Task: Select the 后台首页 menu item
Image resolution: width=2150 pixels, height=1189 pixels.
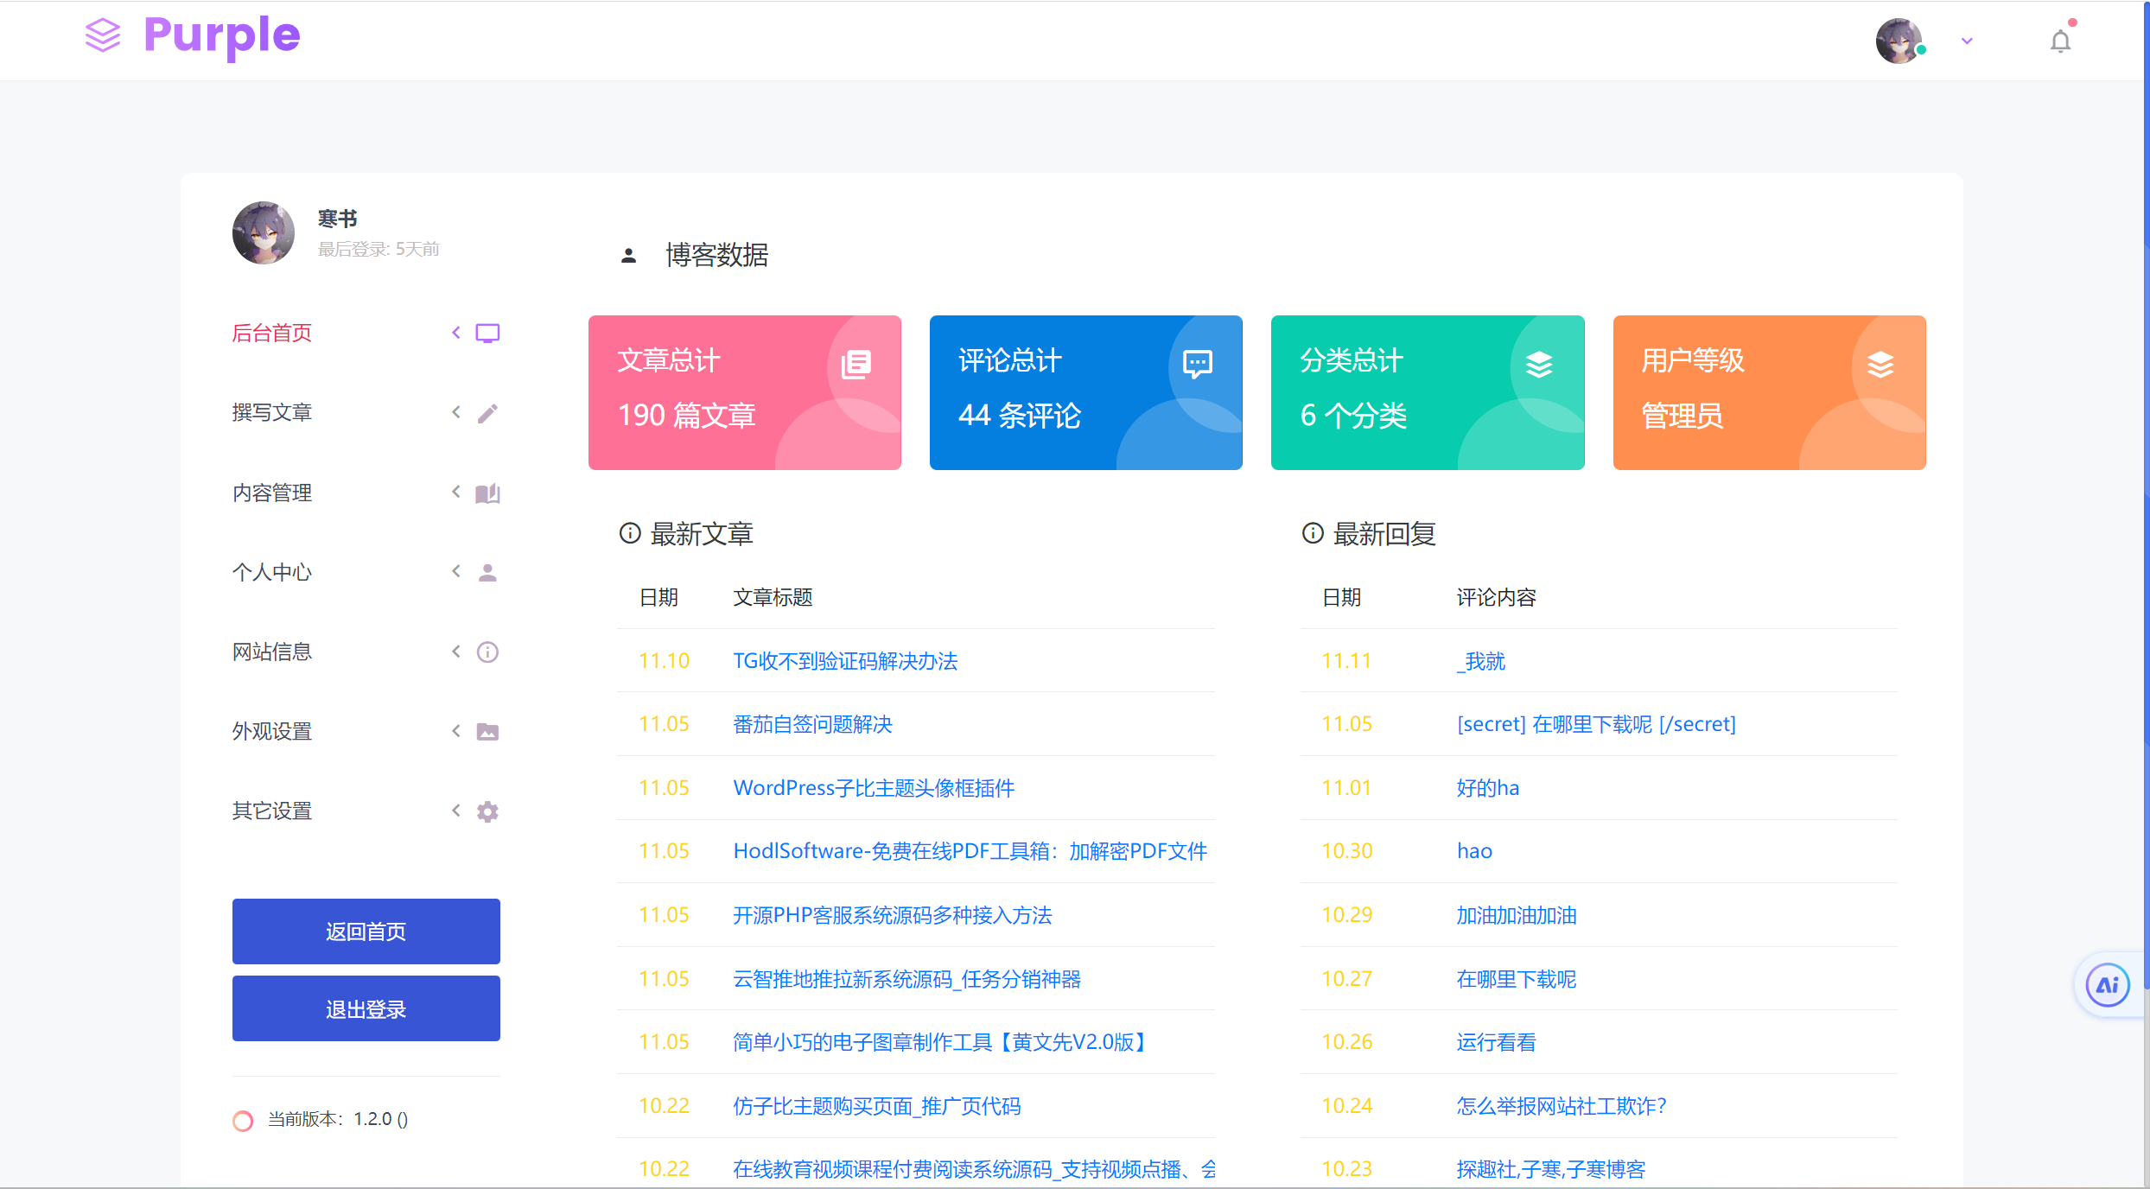Action: 271,333
